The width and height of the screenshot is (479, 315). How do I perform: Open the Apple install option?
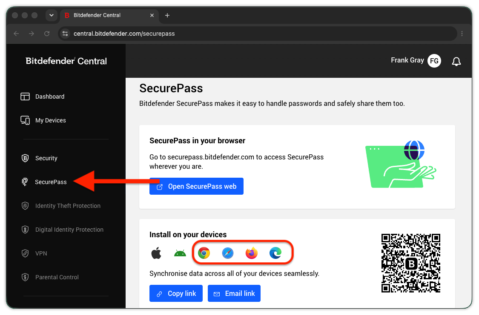pyautogui.click(x=156, y=253)
